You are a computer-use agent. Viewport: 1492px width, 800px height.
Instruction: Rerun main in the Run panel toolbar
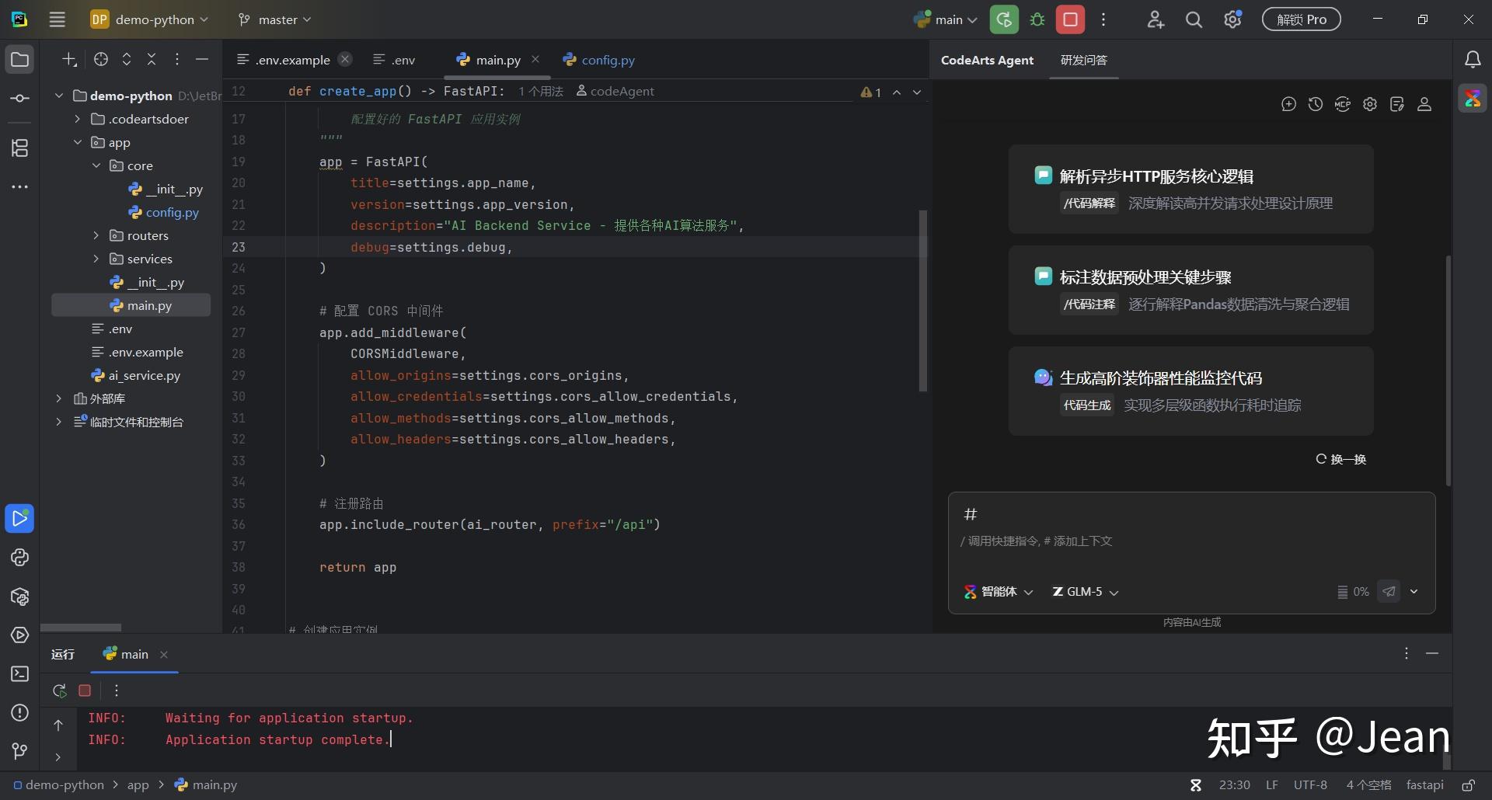click(x=59, y=690)
